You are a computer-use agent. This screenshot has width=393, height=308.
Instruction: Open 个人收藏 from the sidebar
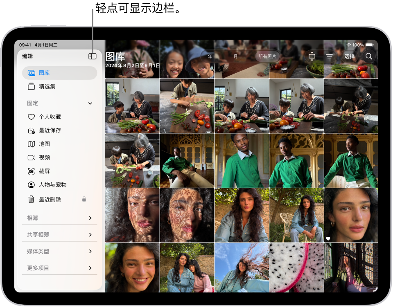(45, 117)
